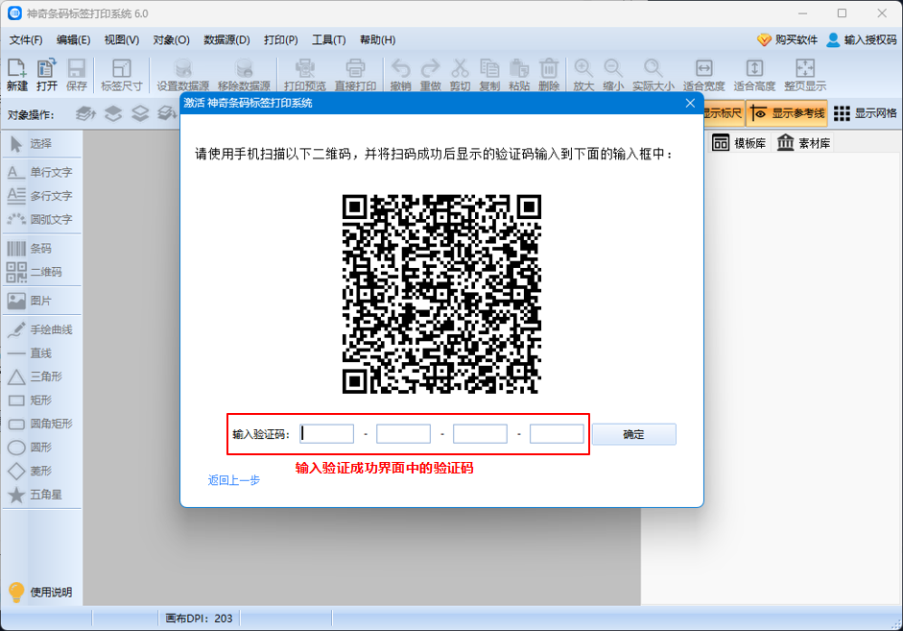Zoom out with 缩小 magnifier
Screen dimensions: 903x631
(x=613, y=75)
